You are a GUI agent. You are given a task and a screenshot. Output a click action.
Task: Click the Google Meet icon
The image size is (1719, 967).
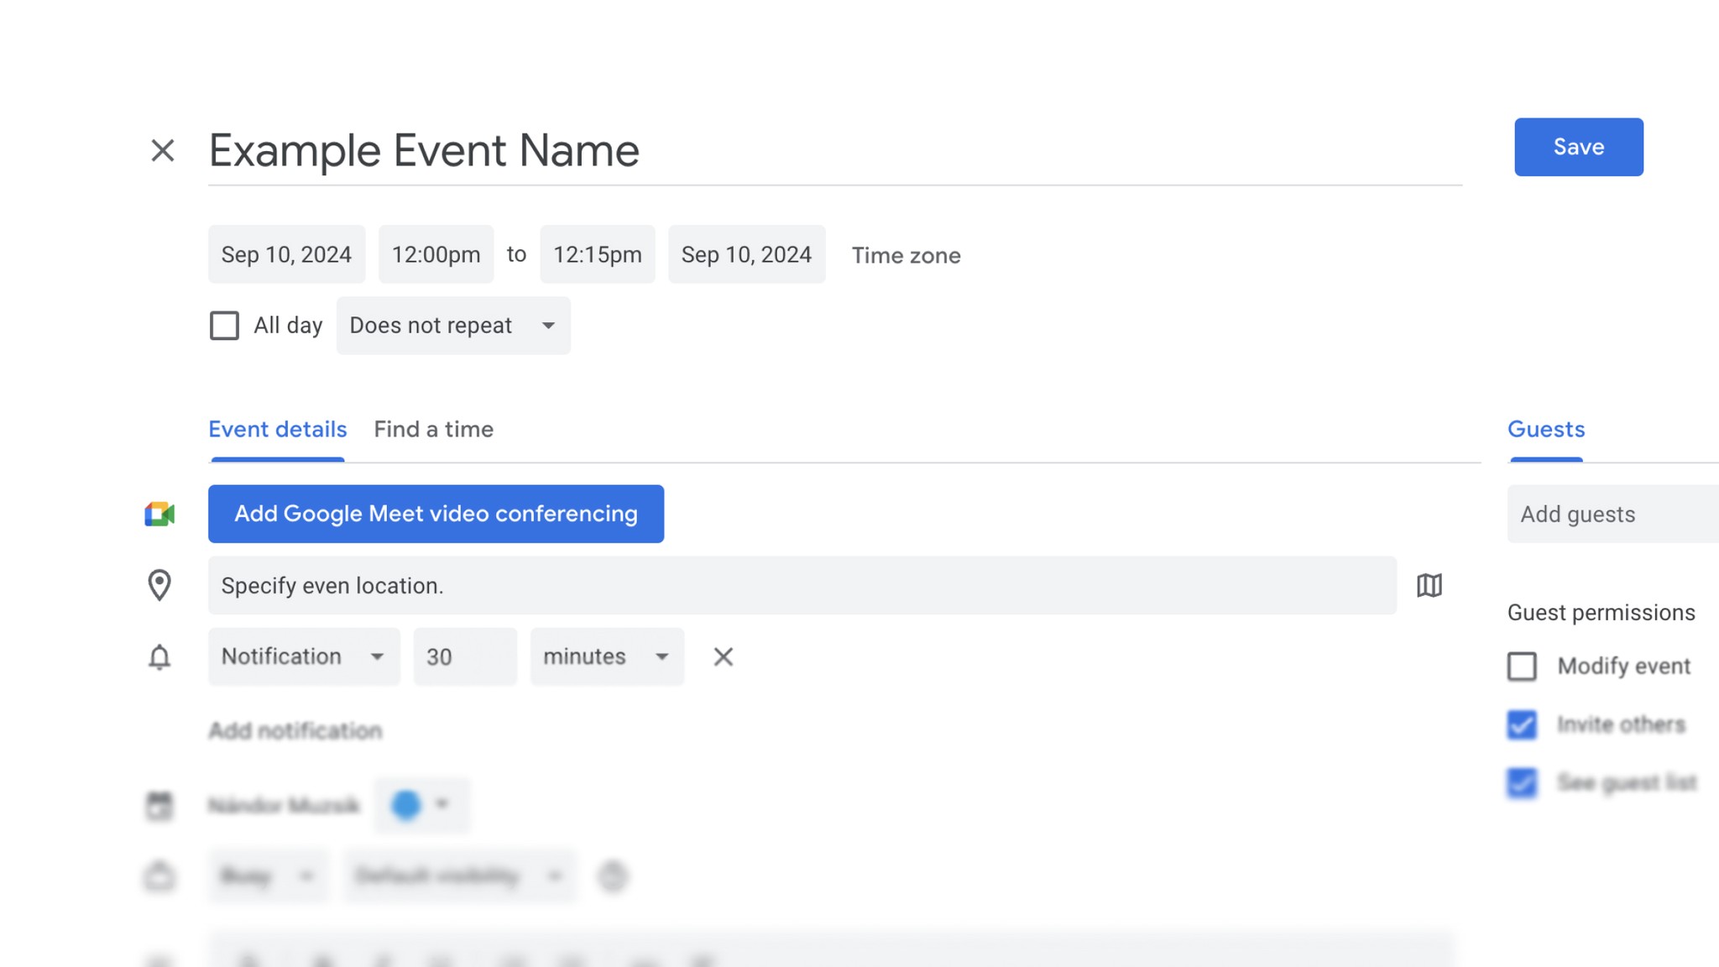(161, 514)
